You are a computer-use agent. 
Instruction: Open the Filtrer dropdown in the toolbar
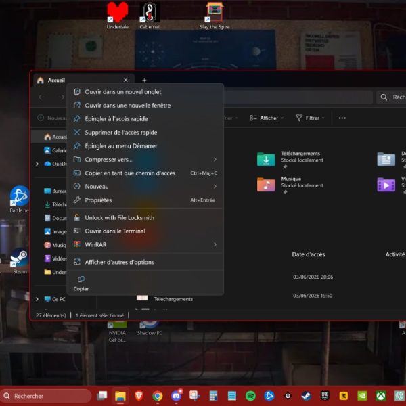pos(310,118)
